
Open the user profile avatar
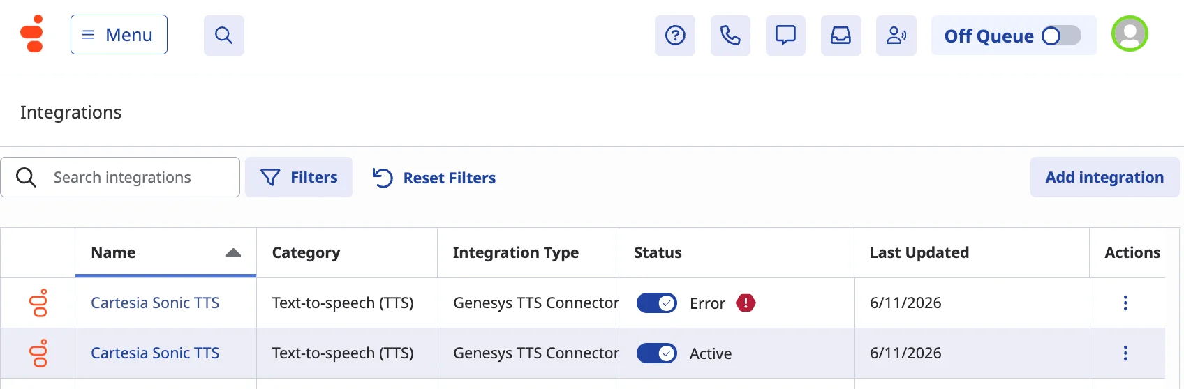[x=1130, y=33]
